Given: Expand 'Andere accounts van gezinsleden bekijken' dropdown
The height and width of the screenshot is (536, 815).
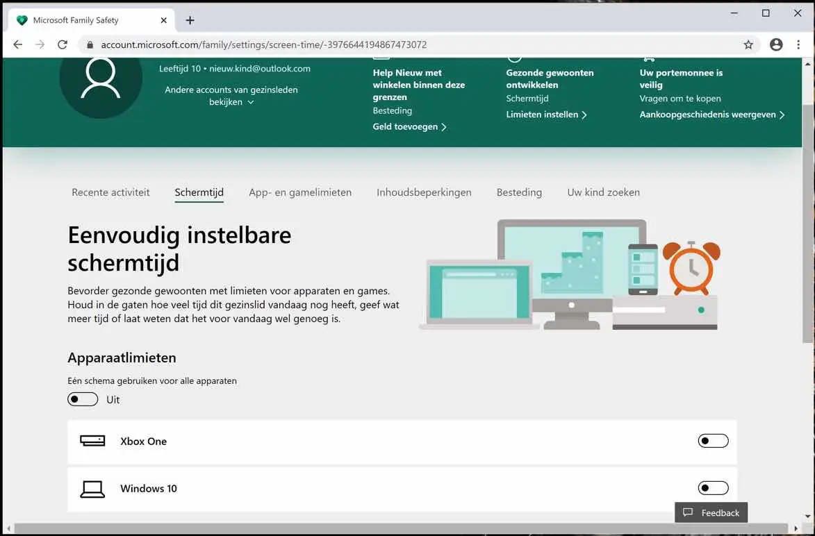Looking at the screenshot, I should [x=231, y=96].
